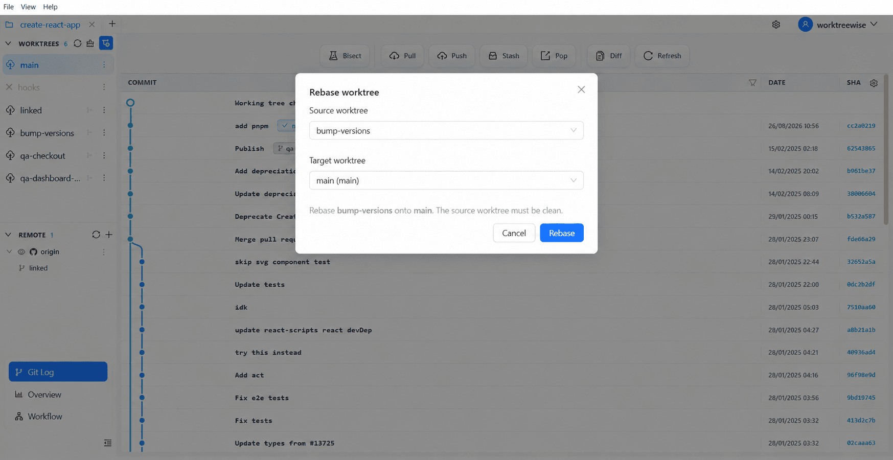Confirm with the Rebase button
The image size is (893, 460).
tap(561, 233)
